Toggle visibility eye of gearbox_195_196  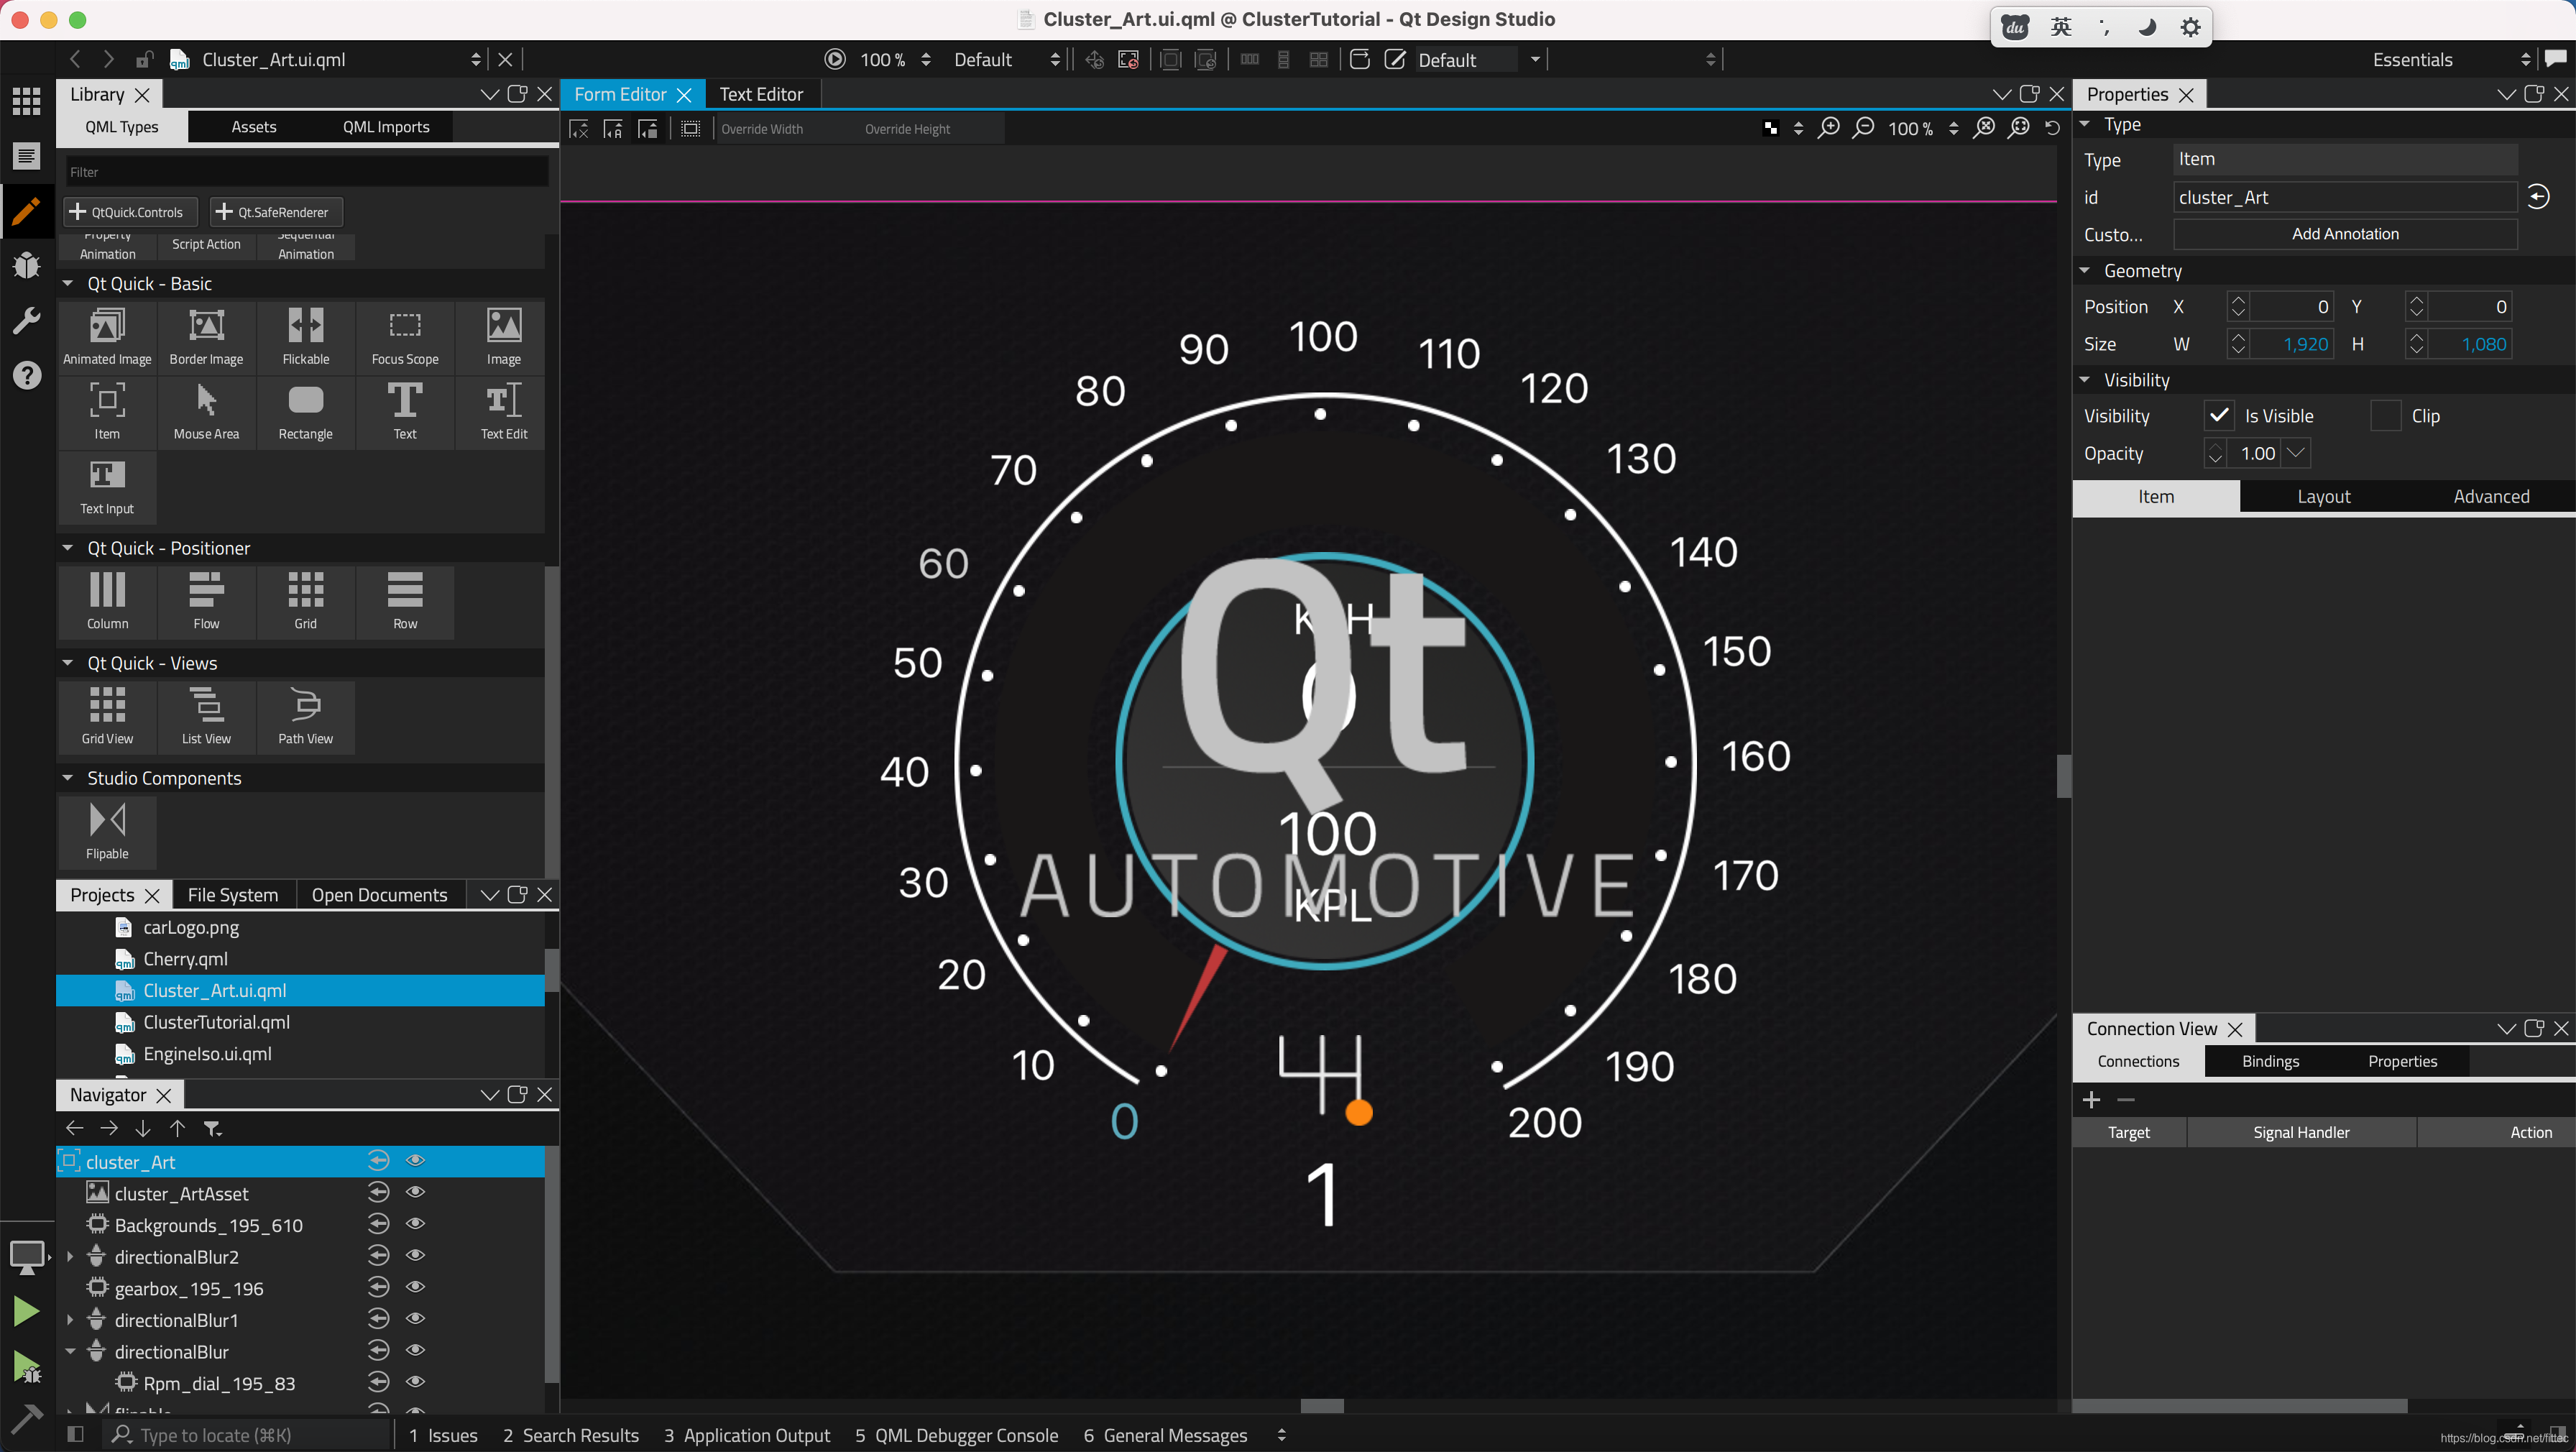click(x=416, y=1287)
